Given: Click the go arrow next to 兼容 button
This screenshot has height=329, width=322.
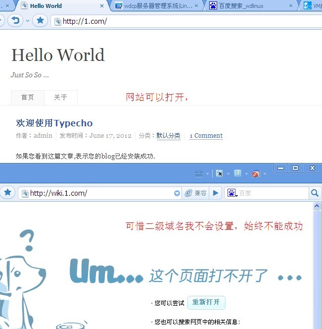Looking at the screenshot, I should (215, 193).
